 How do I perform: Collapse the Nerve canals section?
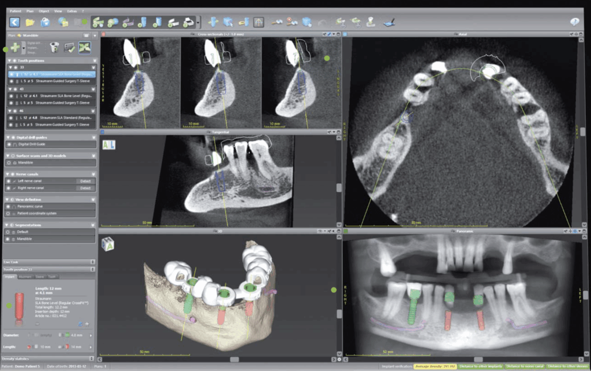click(6, 173)
